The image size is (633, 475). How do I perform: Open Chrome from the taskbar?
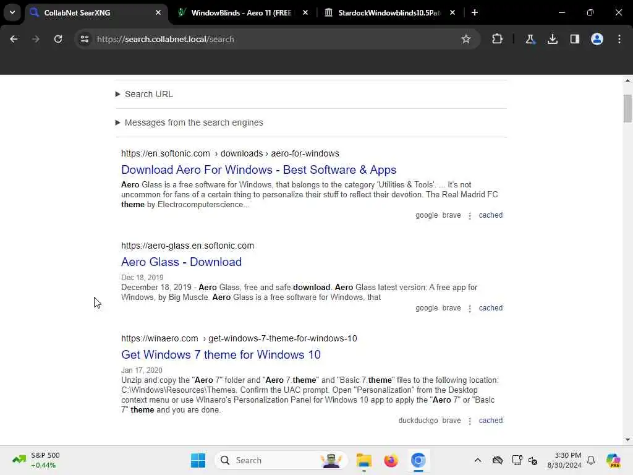point(418,460)
